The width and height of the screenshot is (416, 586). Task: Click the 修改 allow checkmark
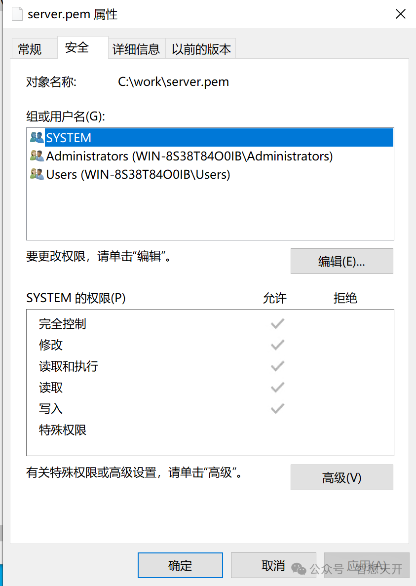point(277,345)
